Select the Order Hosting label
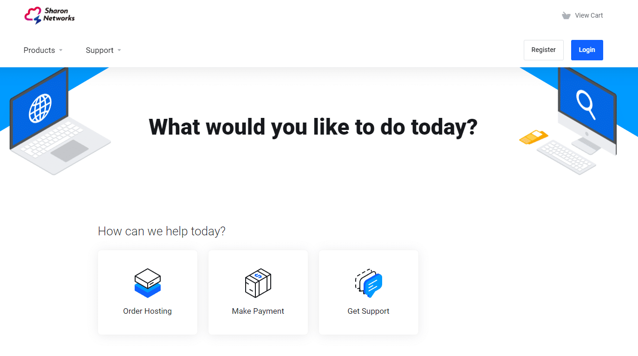638x356 pixels. (147, 311)
